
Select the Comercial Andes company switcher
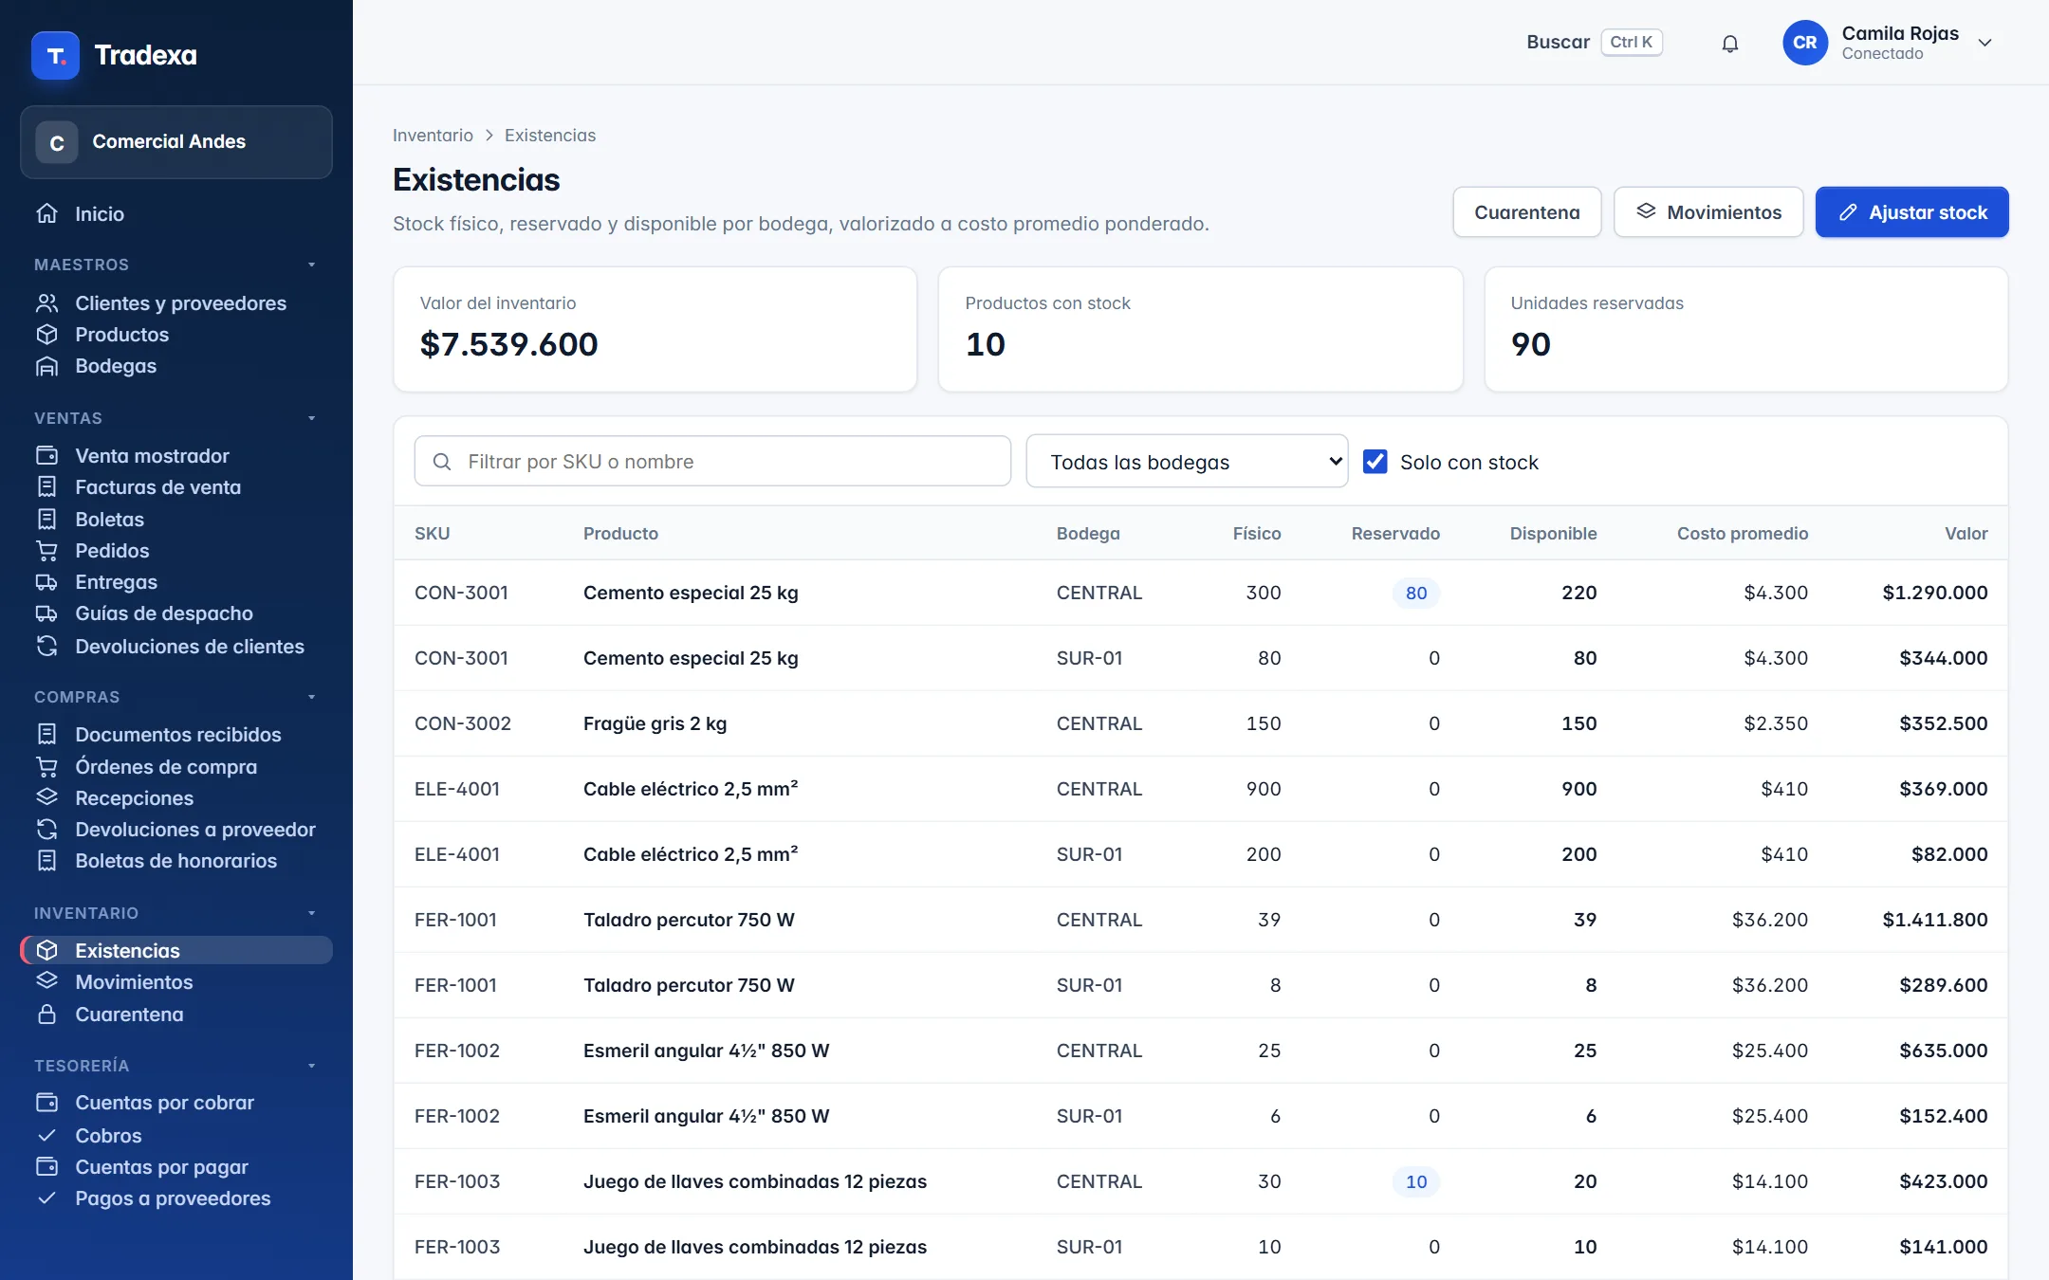pos(176,142)
